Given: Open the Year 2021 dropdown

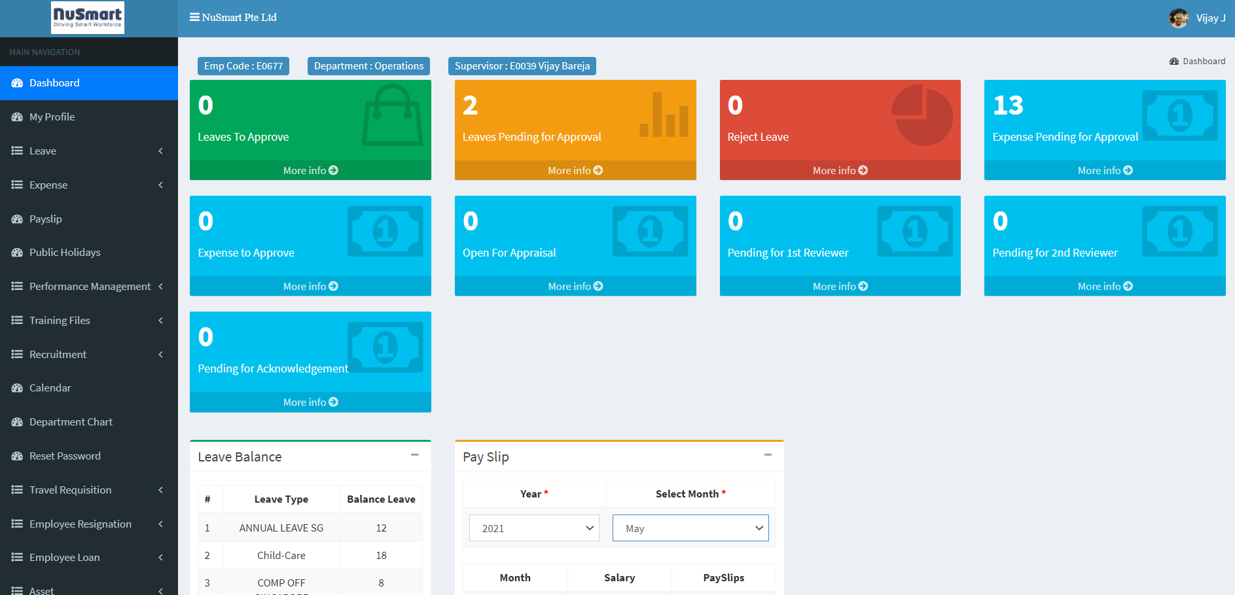Looking at the screenshot, I should (x=534, y=528).
